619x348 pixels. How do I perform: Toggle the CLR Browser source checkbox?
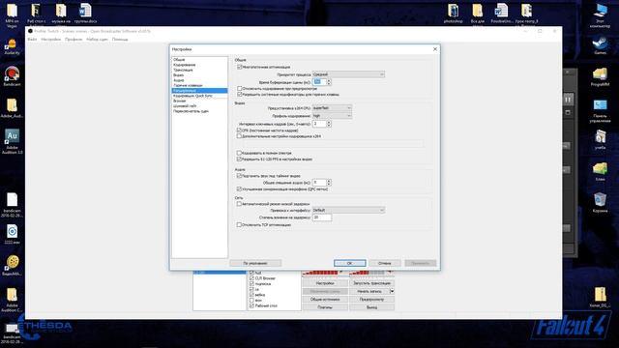[x=251, y=278]
